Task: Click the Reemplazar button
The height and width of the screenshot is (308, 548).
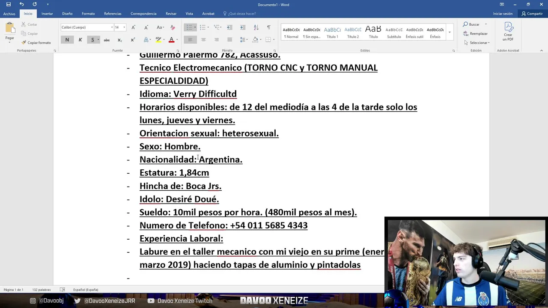Action: tap(475, 33)
